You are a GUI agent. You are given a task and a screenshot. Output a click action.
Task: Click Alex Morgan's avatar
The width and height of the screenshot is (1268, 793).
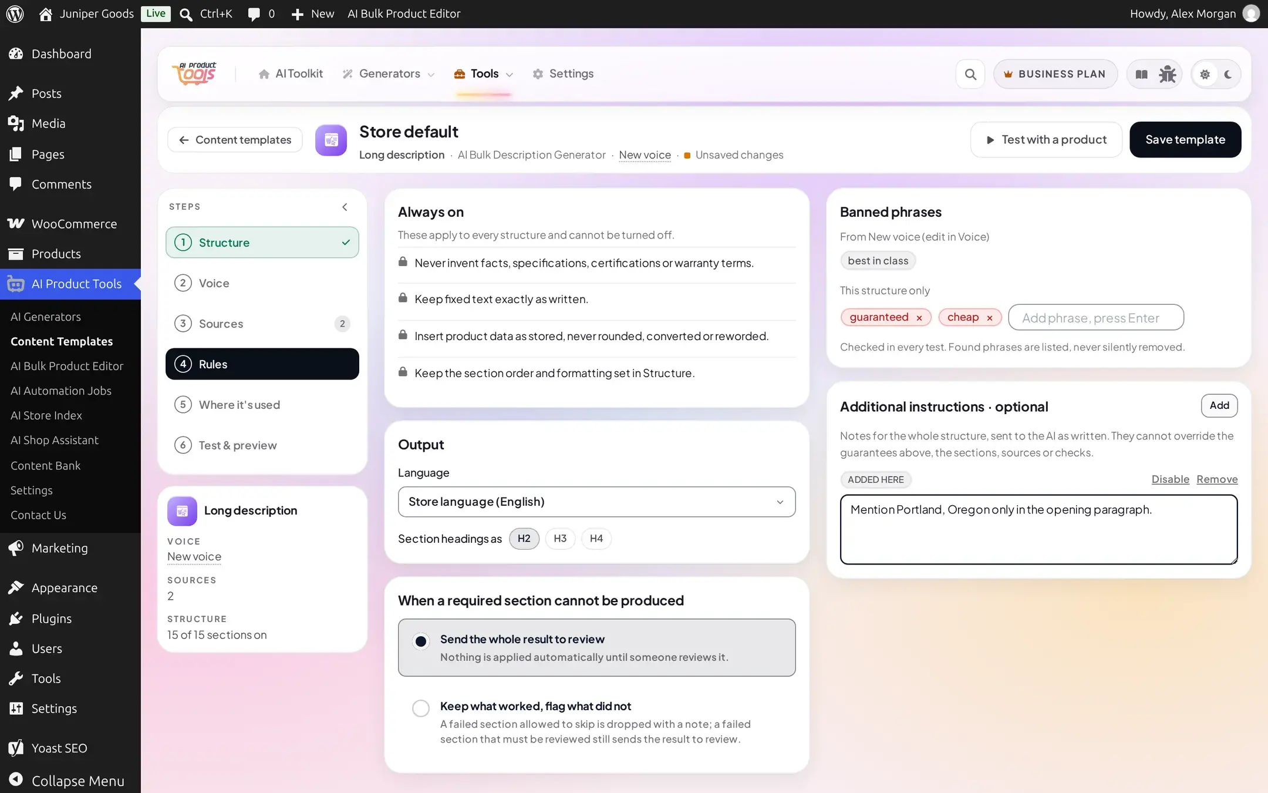pos(1251,14)
